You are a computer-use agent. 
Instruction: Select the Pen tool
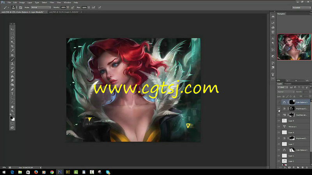(x=12, y=89)
